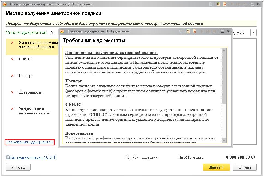This screenshot has height=177, width=264.
Task: Click the M- memory button in requirements dialog
Action: pos(214,31)
